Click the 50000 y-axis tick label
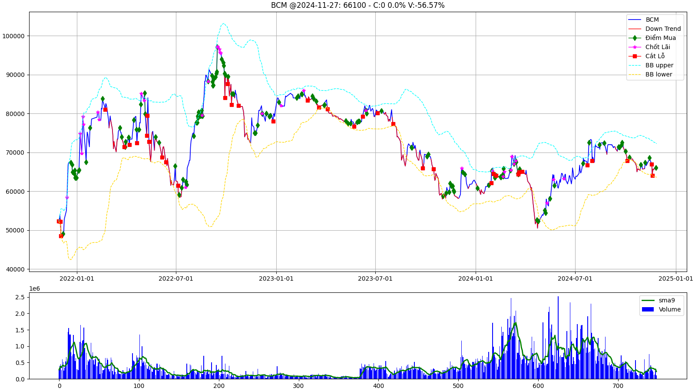 pos(14,230)
